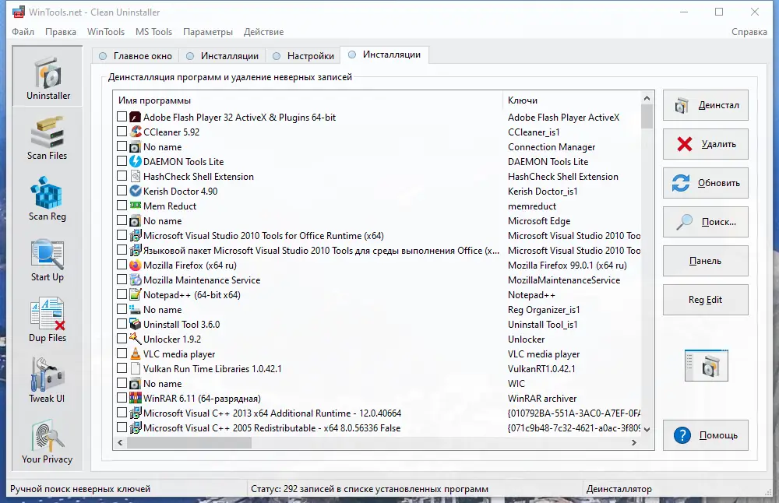The height and width of the screenshot is (503, 779).
Task: Open the Справка menu
Action: coord(749,32)
